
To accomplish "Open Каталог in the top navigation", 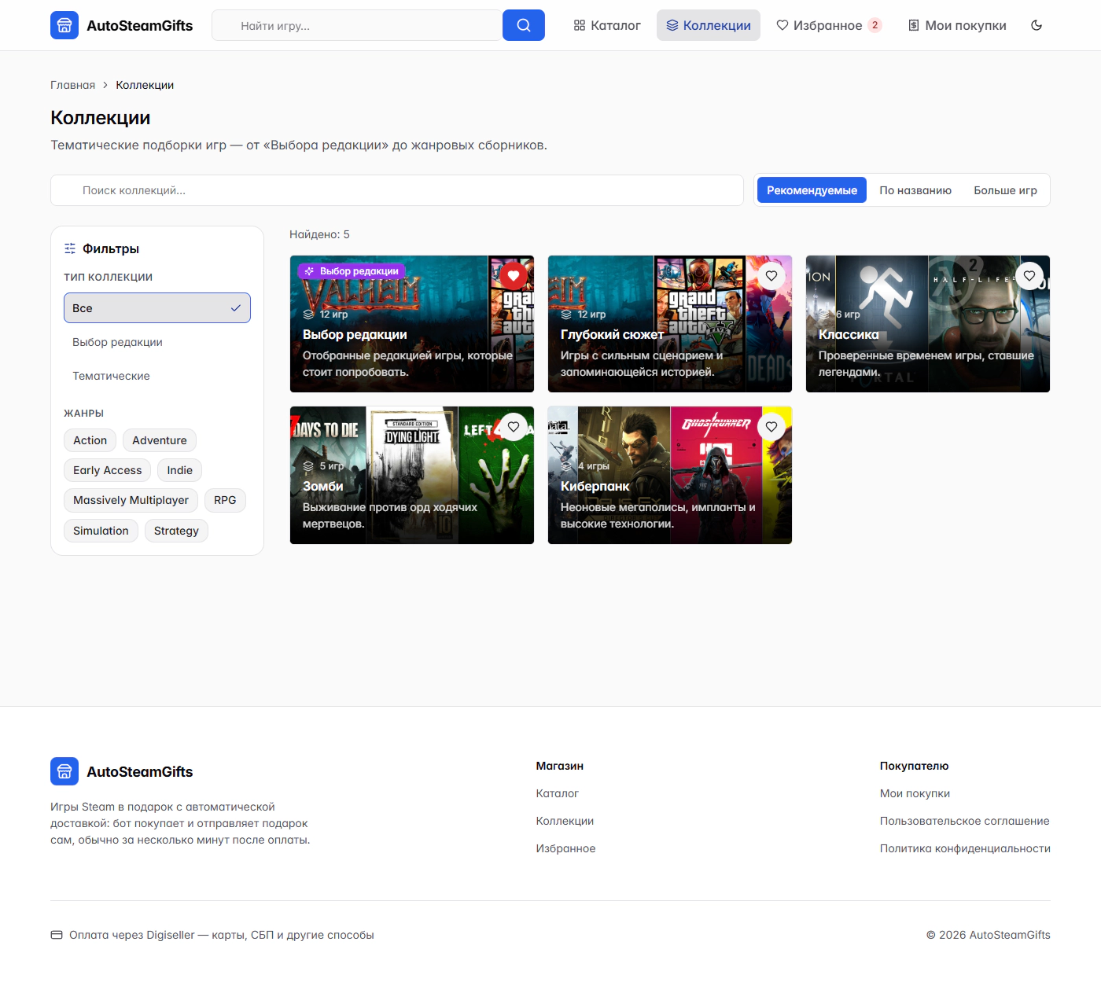I will (607, 25).
